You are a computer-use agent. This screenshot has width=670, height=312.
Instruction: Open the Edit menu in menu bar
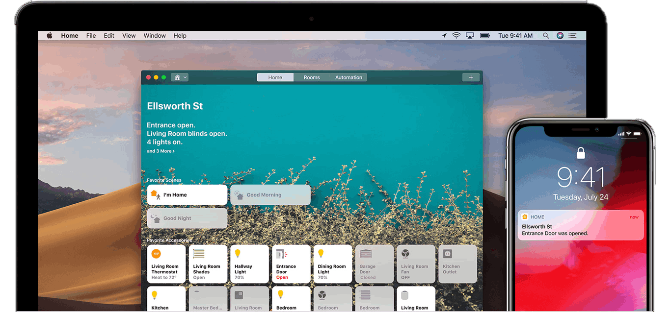coord(109,36)
